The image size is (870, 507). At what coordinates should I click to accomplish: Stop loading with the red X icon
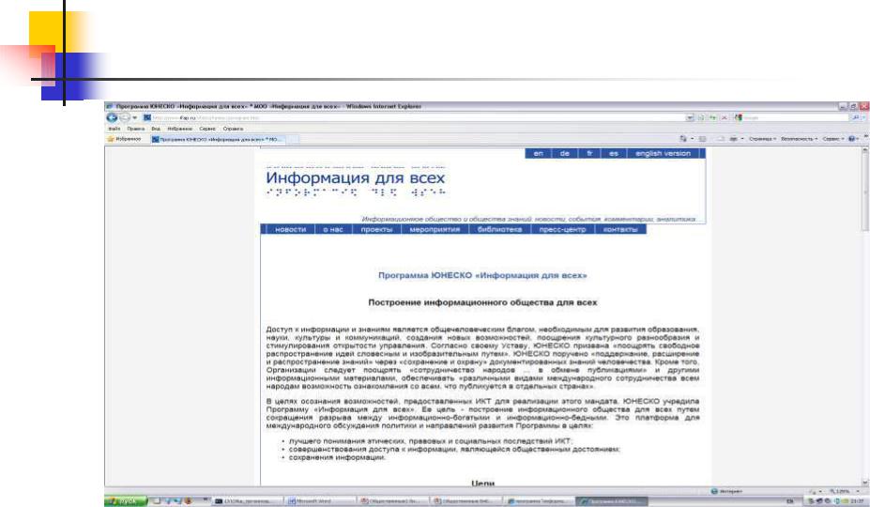pos(725,117)
